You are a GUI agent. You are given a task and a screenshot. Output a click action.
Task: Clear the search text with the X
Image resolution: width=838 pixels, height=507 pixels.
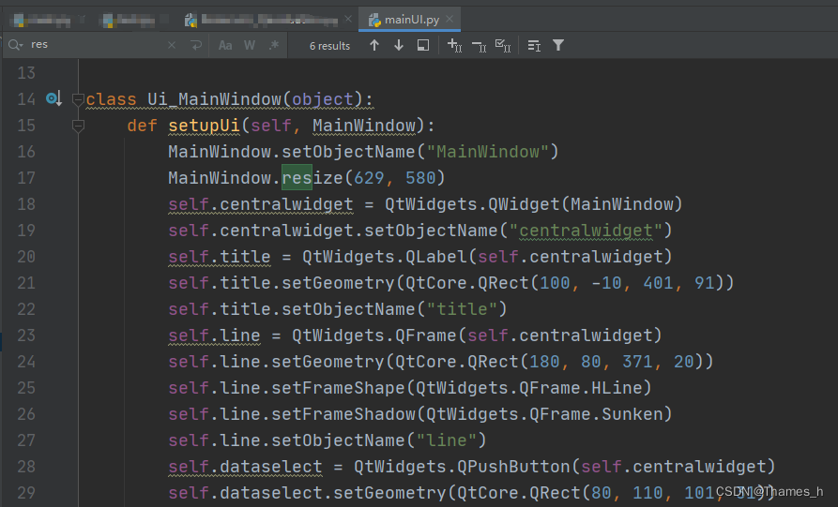tap(172, 45)
